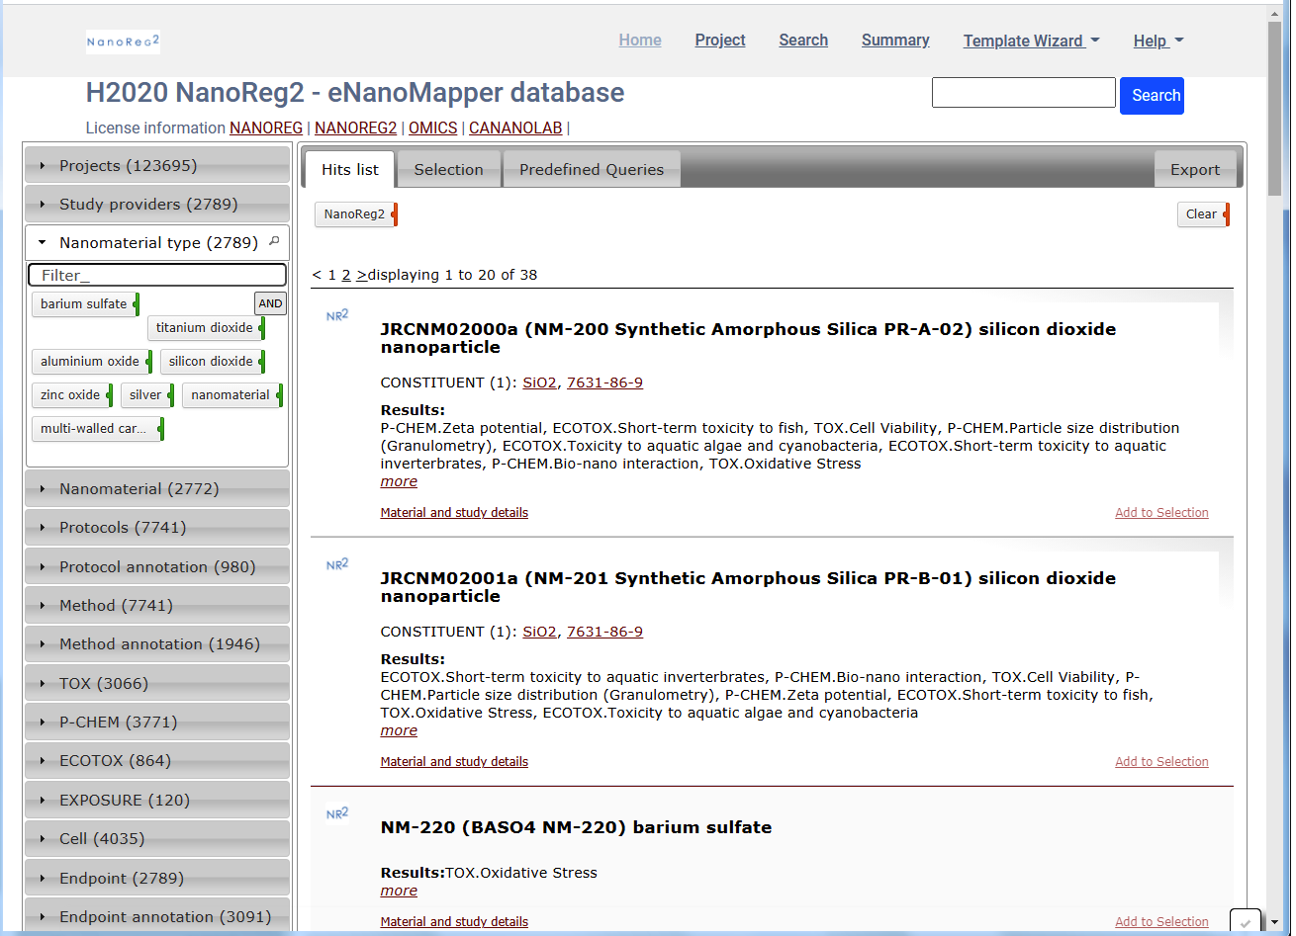
Task: Open the Template Wizard dropdown menu
Action: pos(1031,41)
